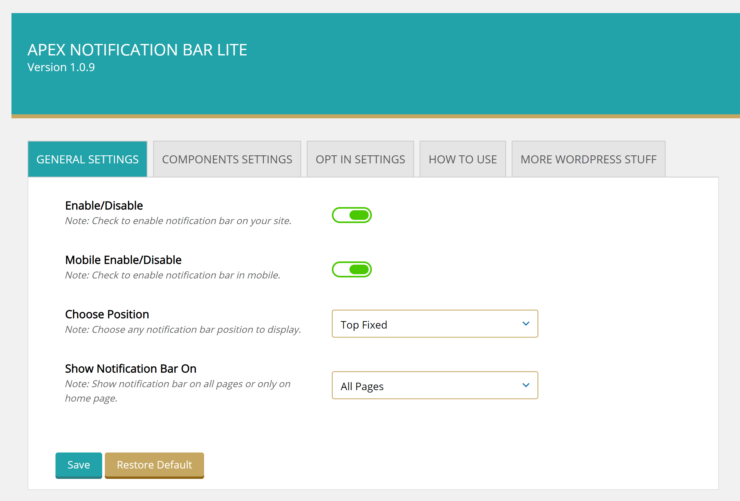Switch to Components Settings tab
Screen dimensions: 740x501
click(x=227, y=159)
